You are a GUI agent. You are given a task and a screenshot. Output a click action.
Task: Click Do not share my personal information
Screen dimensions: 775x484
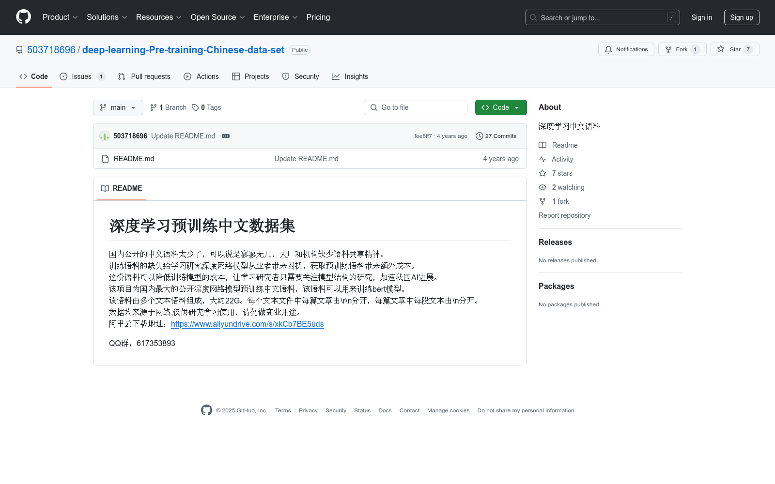(526, 410)
